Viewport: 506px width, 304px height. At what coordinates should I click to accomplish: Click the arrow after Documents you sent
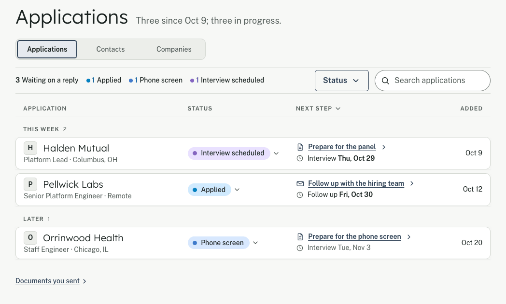click(84, 281)
